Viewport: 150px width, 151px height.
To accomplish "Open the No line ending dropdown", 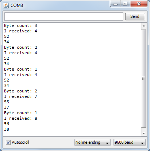I will coord(92,142).
